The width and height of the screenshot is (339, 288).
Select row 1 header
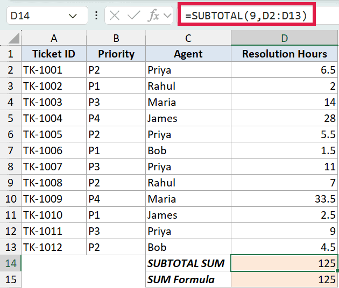(10, 54)
